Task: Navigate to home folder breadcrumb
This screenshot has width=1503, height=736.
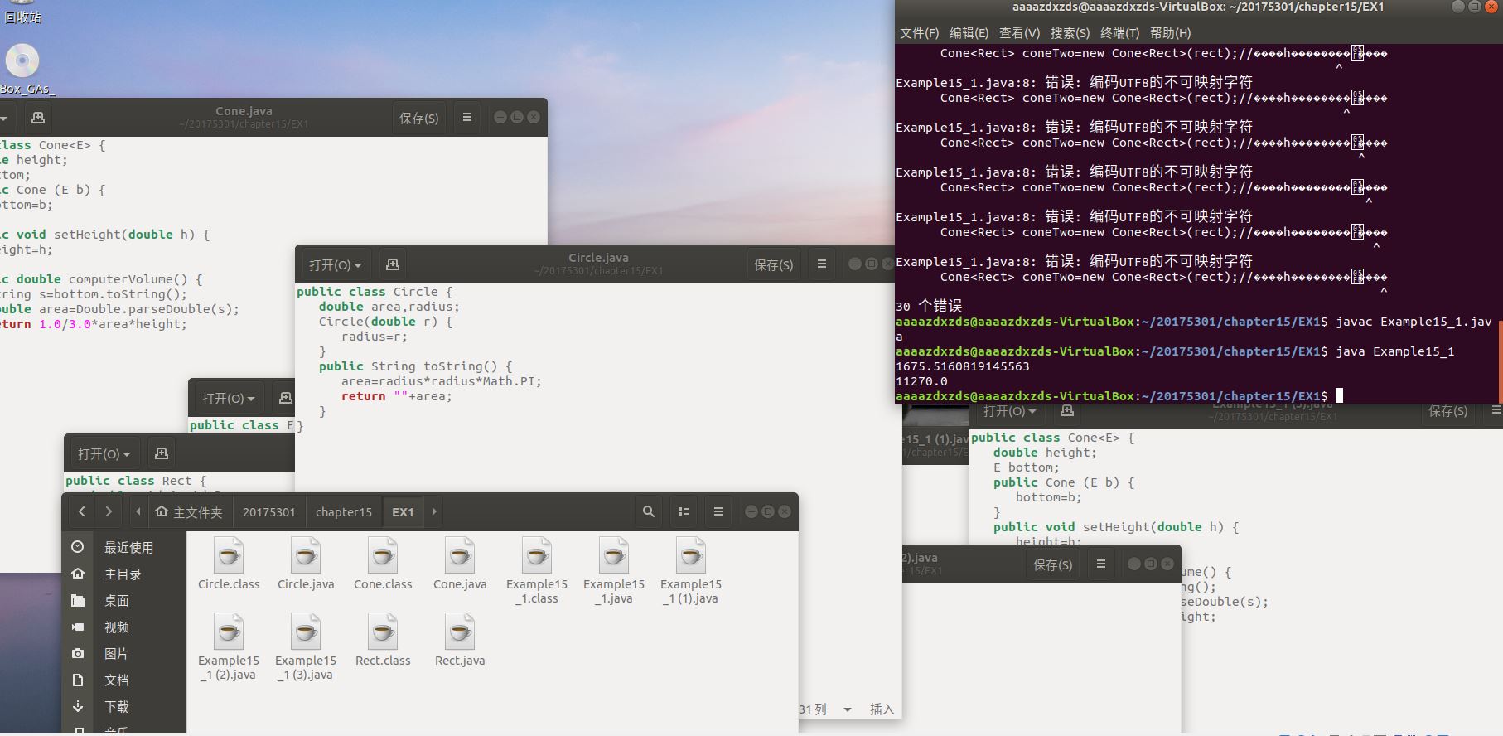Action: pos(189,511)
